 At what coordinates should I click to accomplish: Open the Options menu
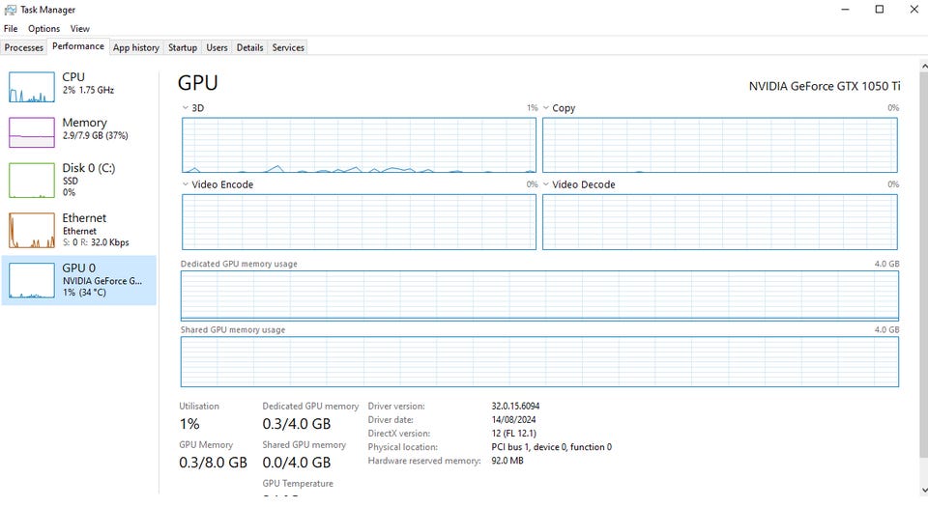pos(43,28)
